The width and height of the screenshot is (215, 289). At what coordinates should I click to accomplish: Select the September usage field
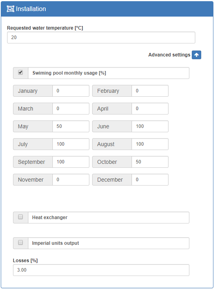71,162
